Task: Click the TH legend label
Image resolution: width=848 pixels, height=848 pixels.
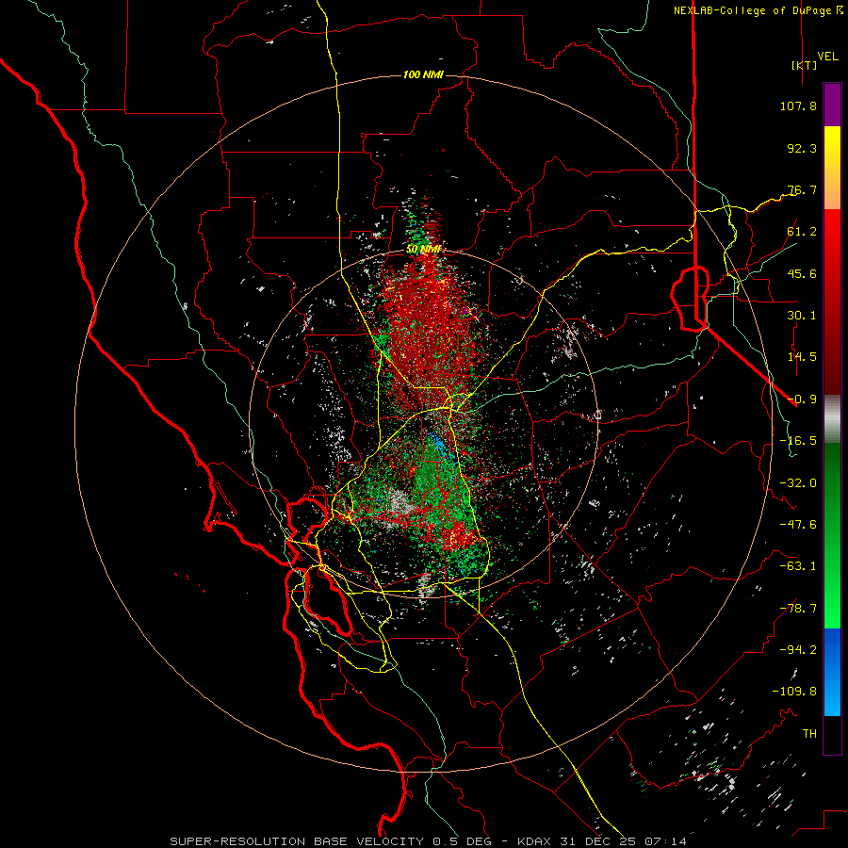Action: 809,734
